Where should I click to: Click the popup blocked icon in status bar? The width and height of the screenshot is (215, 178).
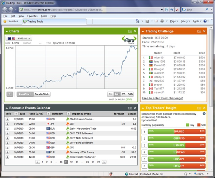[x=111, y=174]
